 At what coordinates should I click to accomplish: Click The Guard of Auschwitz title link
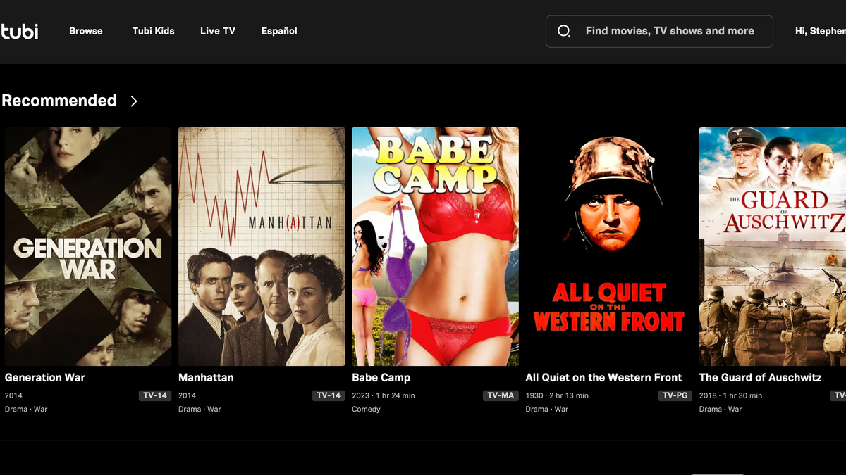tap(760, 377)
